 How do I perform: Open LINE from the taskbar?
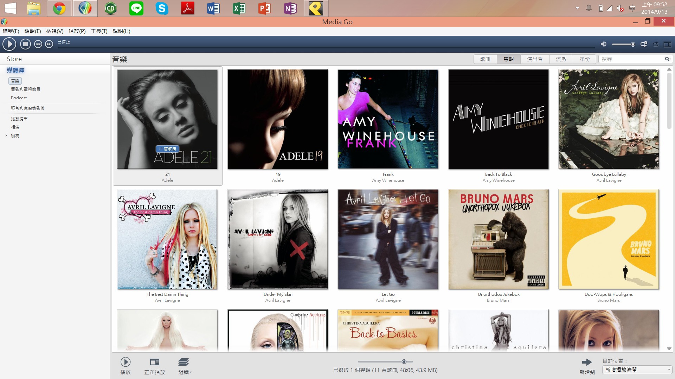pos(136,8)
